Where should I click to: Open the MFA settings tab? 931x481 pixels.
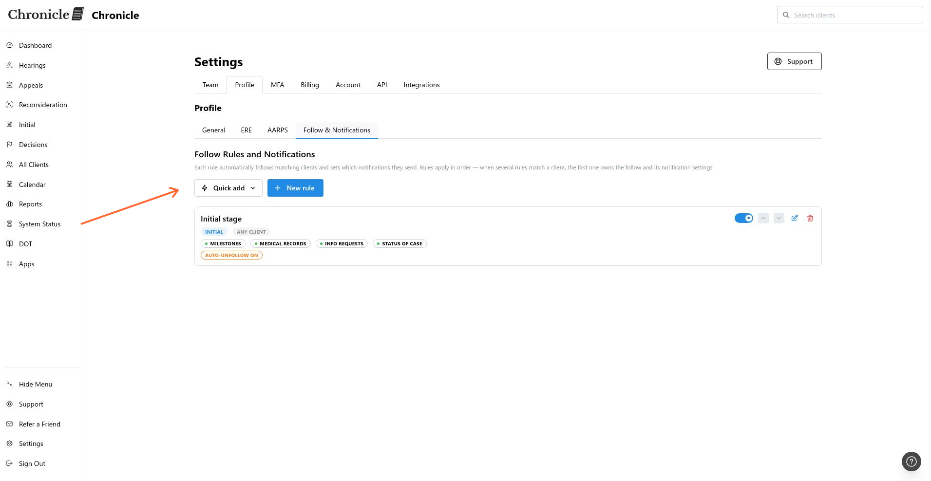[277, 85]
